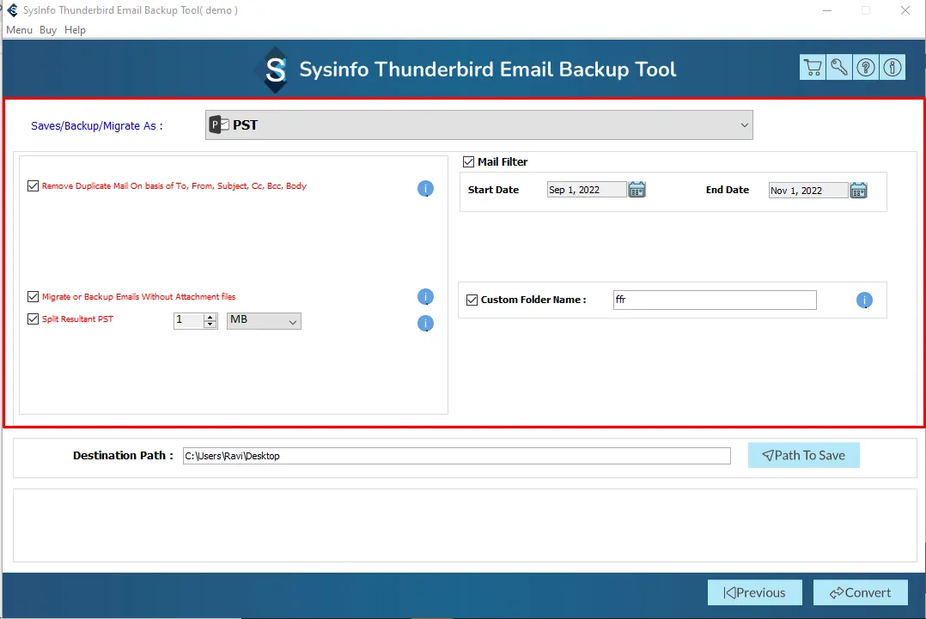Viewport: 926px width, 619px height.
Task: Increase the split PST size value
Action: click(x=210, y=317)
